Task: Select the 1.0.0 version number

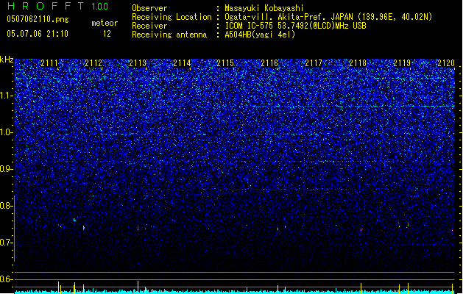Action: pos(100,7)
